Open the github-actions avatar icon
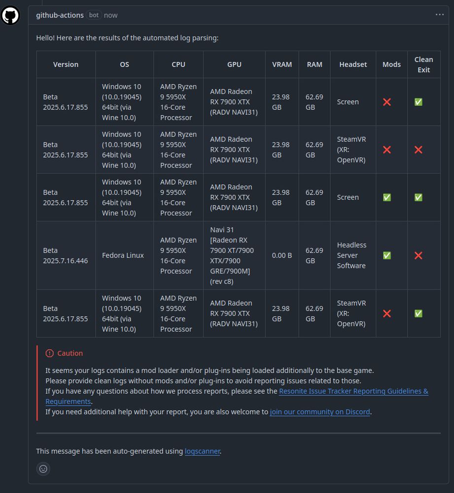This screenshot has height=493, width=454. tap(10, 15)
